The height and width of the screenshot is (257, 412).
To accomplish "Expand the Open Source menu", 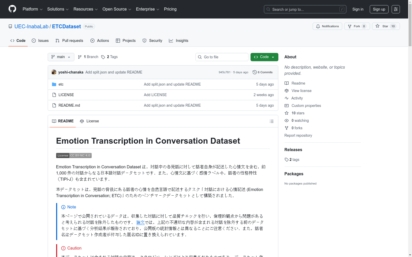I will [117, 9].
